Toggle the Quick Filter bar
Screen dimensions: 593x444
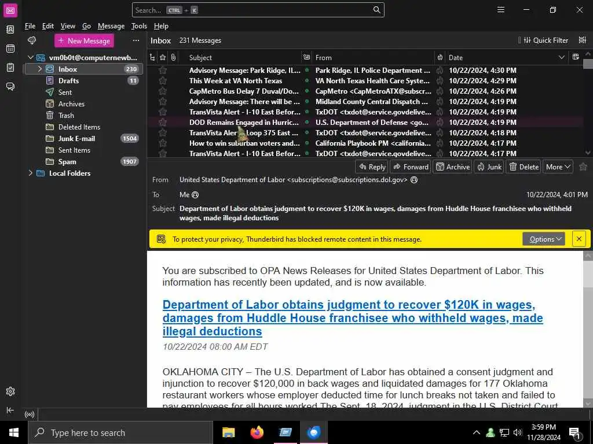[x=546, y=40]
